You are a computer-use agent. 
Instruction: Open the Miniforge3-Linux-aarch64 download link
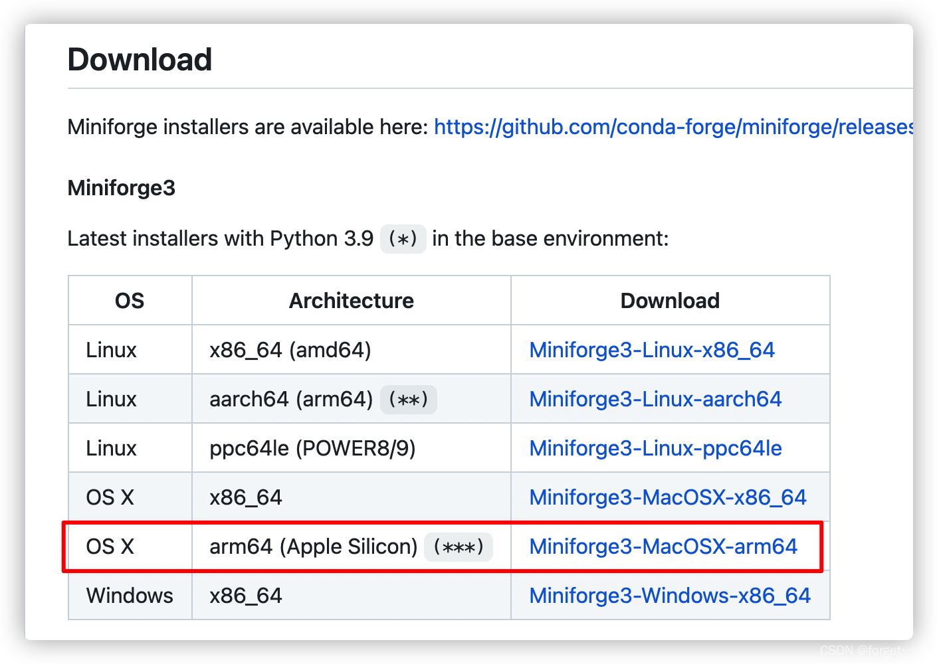(655, 399)
